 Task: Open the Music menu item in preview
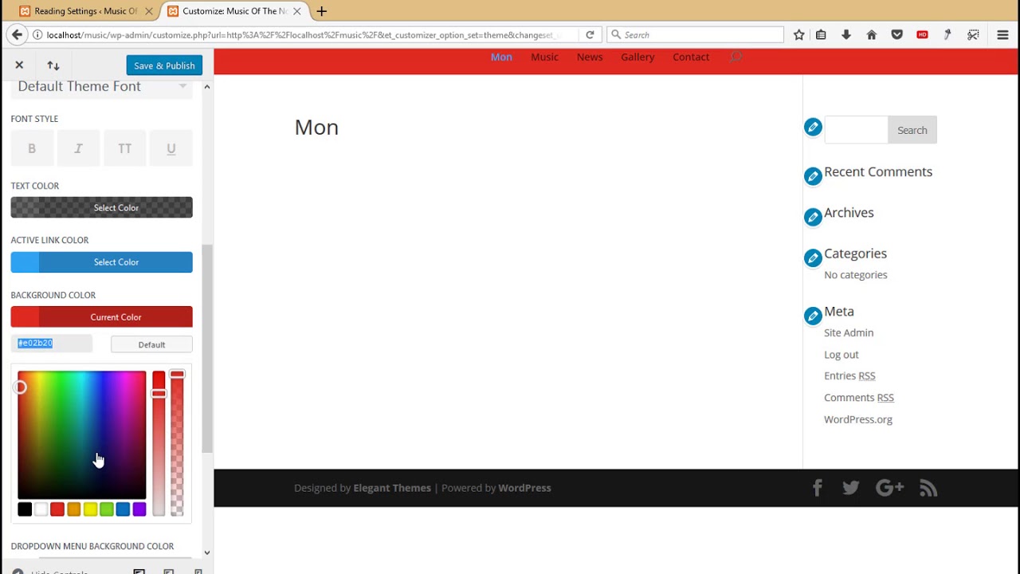545,57
